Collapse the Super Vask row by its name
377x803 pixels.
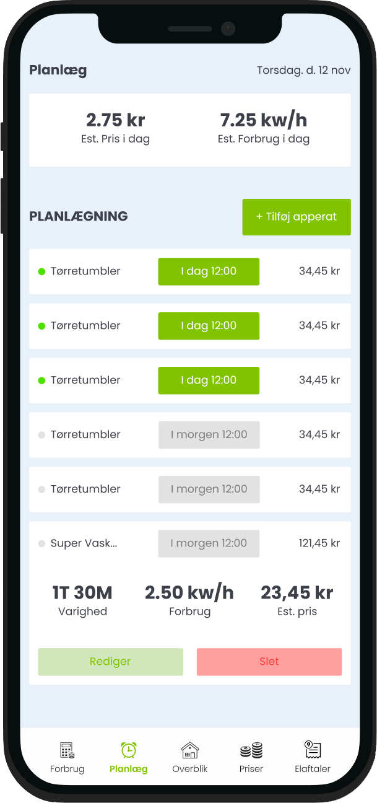[84, 543]
